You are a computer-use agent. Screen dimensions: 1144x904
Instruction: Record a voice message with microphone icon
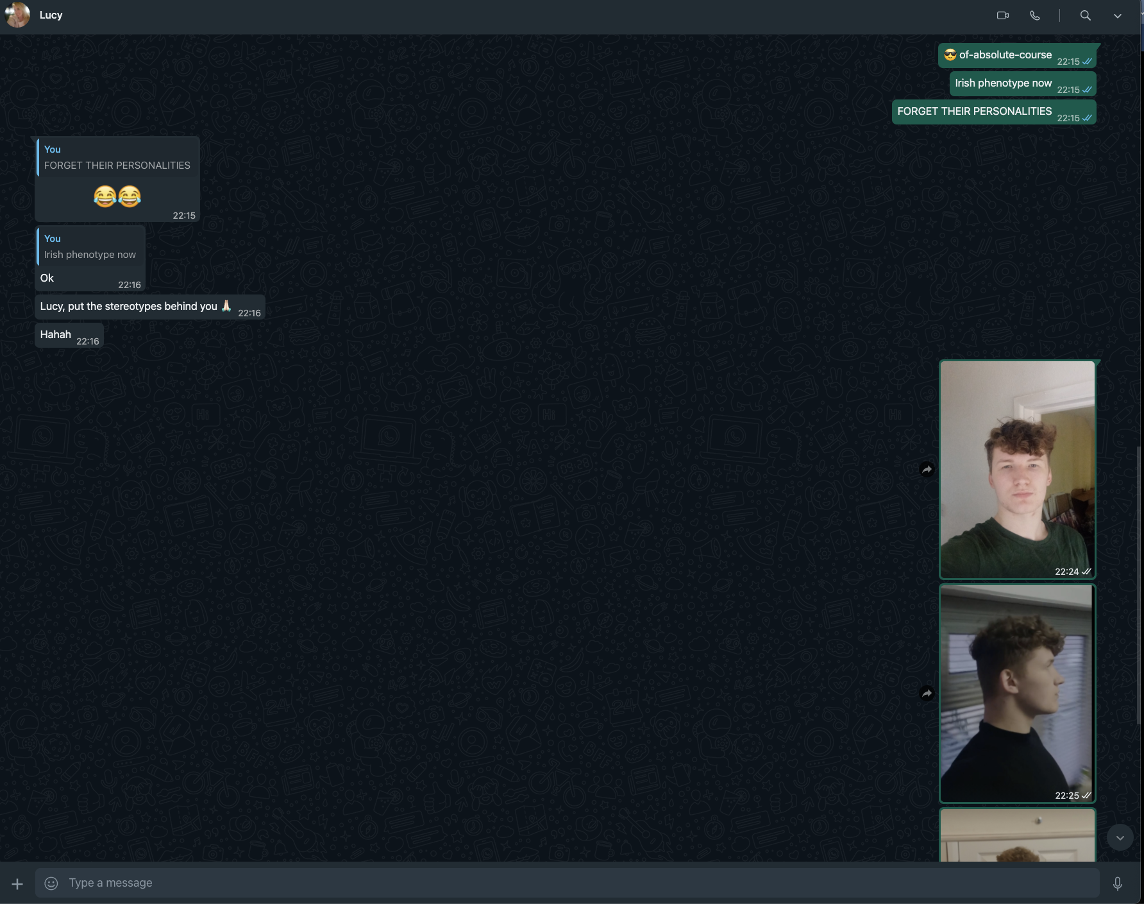click(x=1118, y=884)
